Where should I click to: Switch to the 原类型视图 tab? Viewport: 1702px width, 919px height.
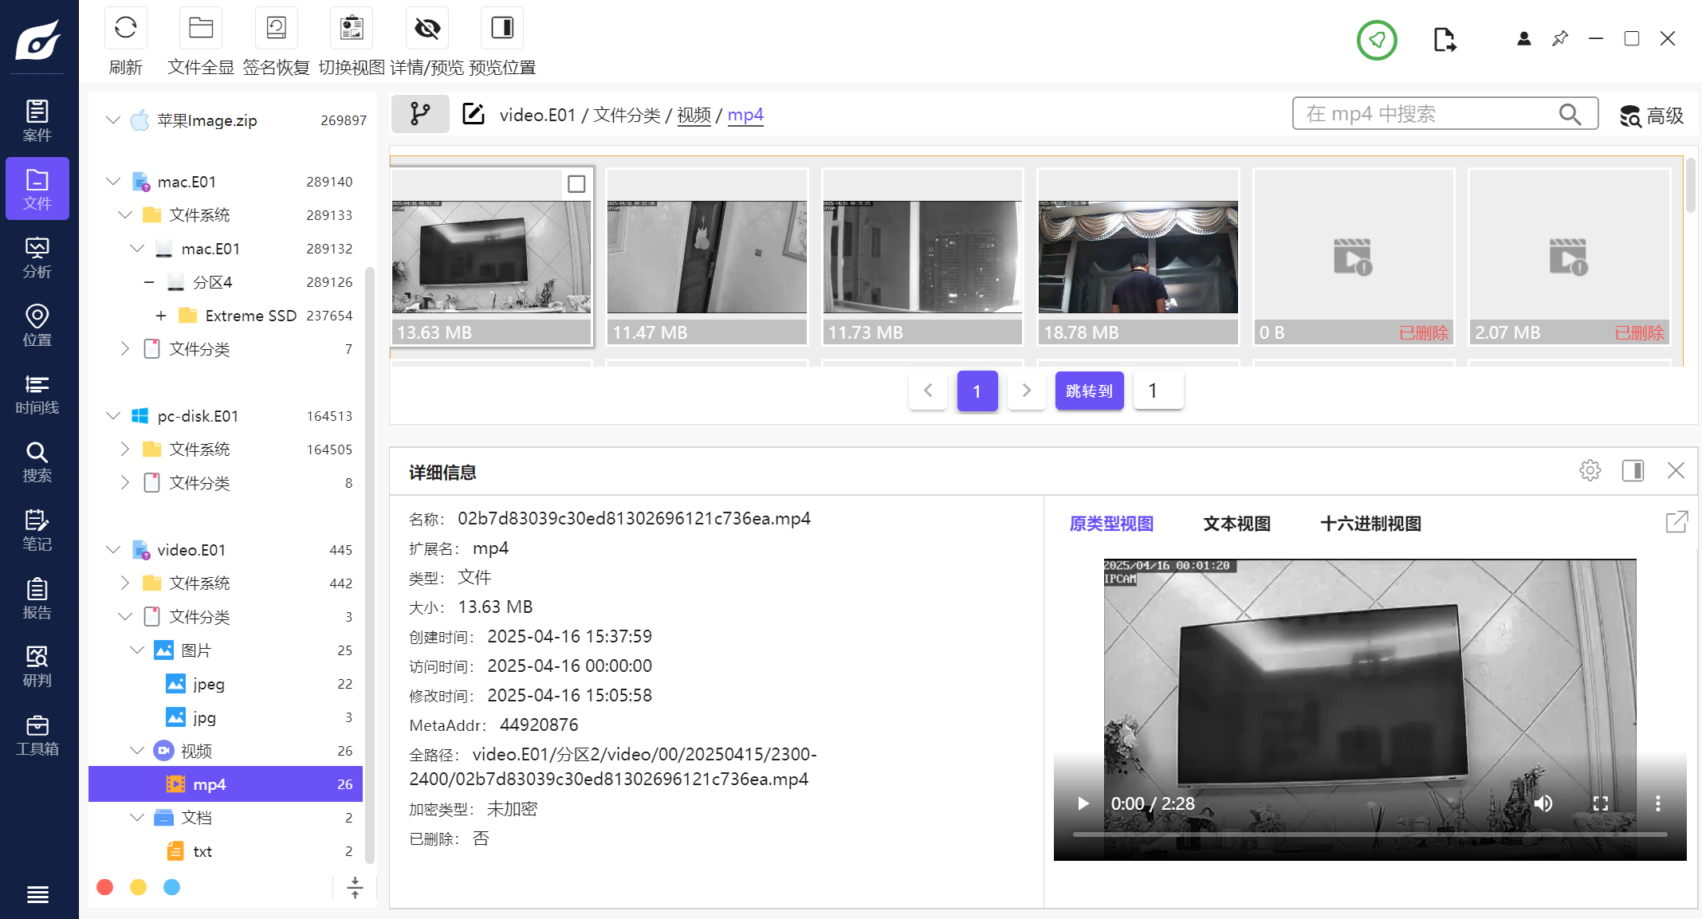click(x=1111, y=524)
